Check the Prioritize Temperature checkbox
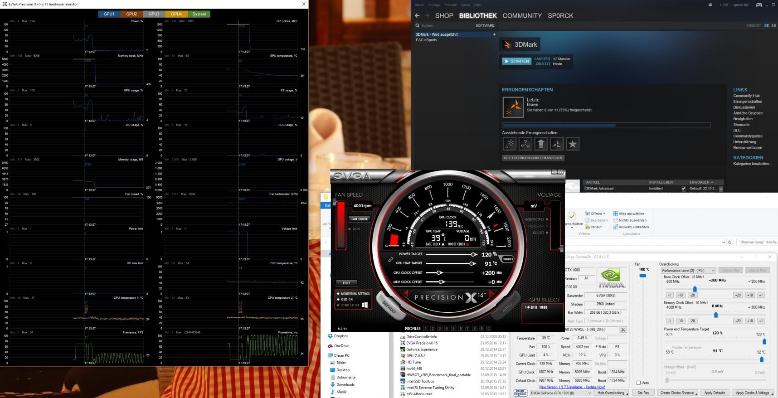Screen dimensions: 778x398 (667, 347)
